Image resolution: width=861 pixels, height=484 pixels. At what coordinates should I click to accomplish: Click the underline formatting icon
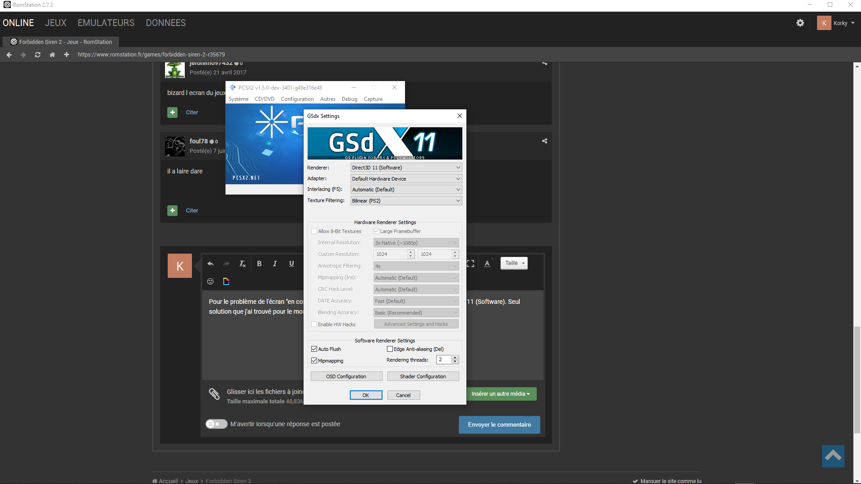coord(291,264)
